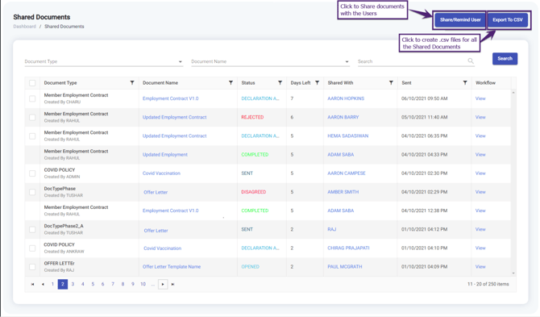Image resolution: width=540 pixels, height=317 pixels.
Task: Check the AMBER SMITH row checkbox
Action: coord(32,192)
